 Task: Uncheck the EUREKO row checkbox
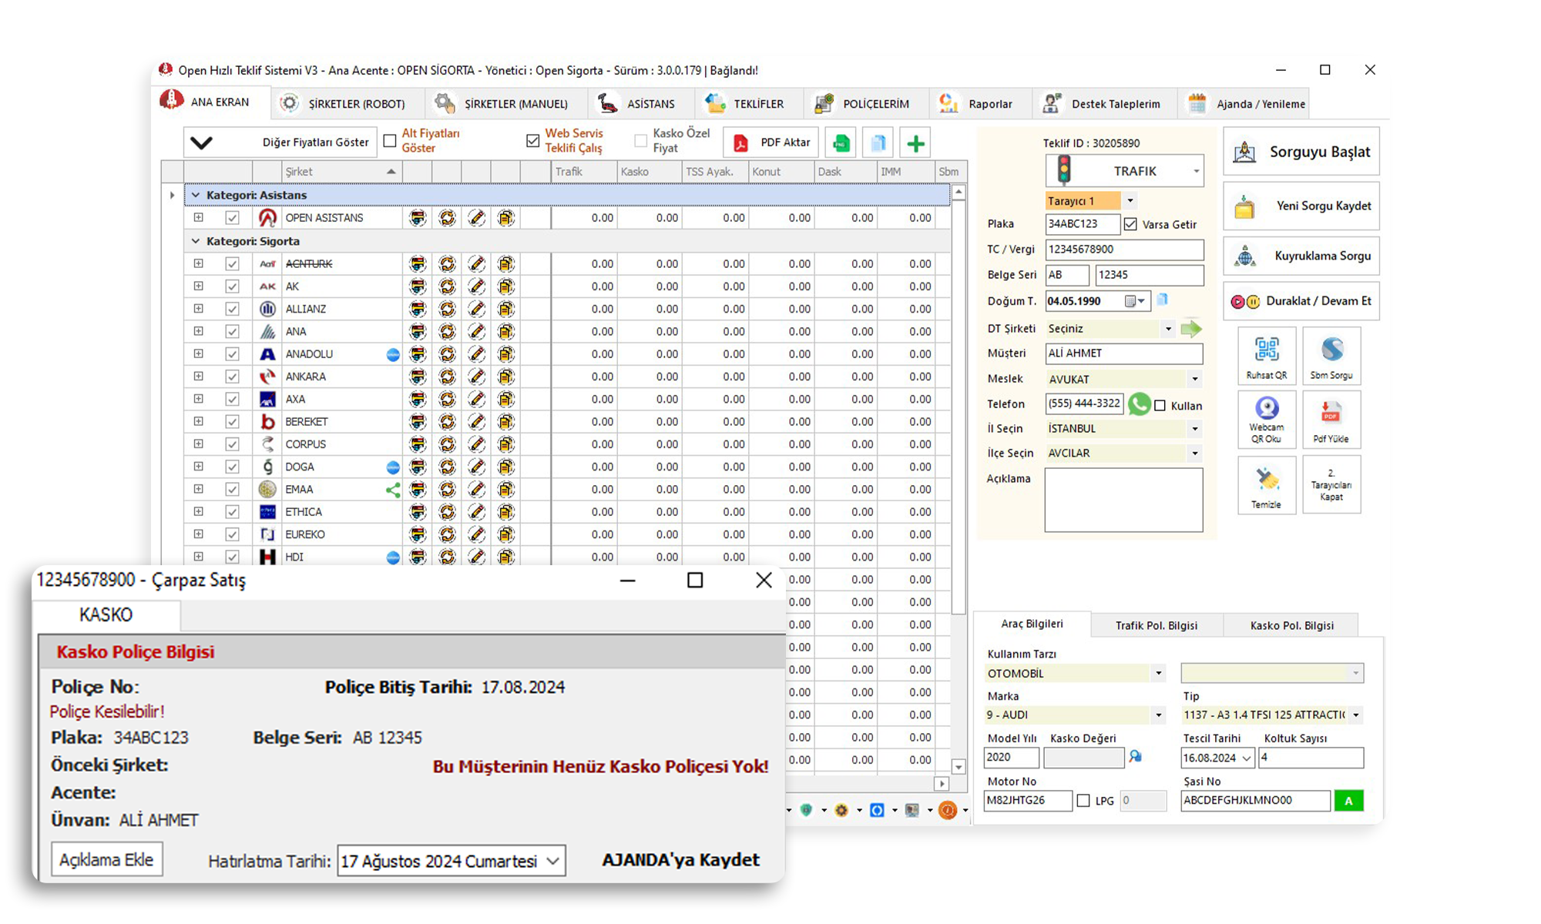[x=232, y=534]
